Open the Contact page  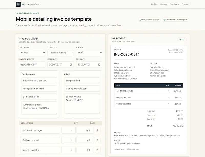[185, 4]
